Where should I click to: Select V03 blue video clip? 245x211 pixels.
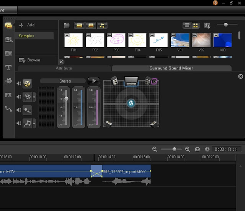click(x=222, y=40)
